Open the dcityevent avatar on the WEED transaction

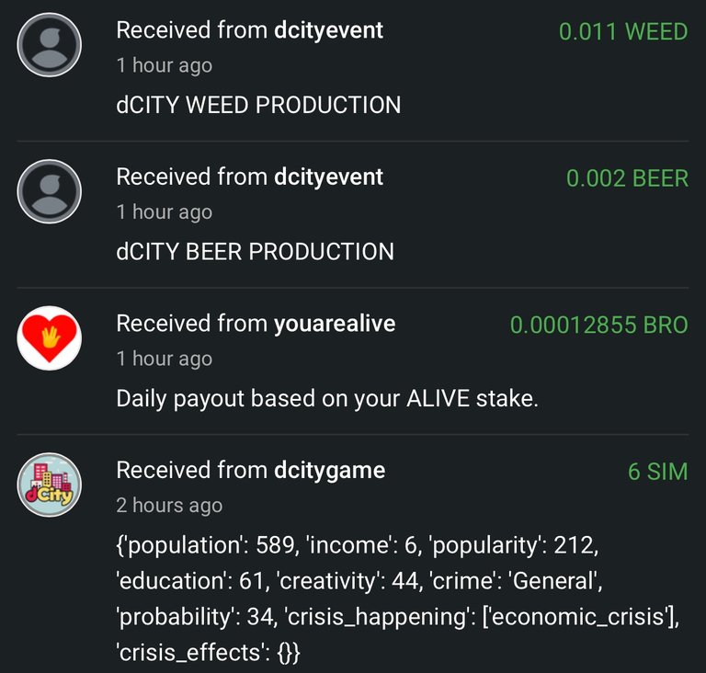49,45
